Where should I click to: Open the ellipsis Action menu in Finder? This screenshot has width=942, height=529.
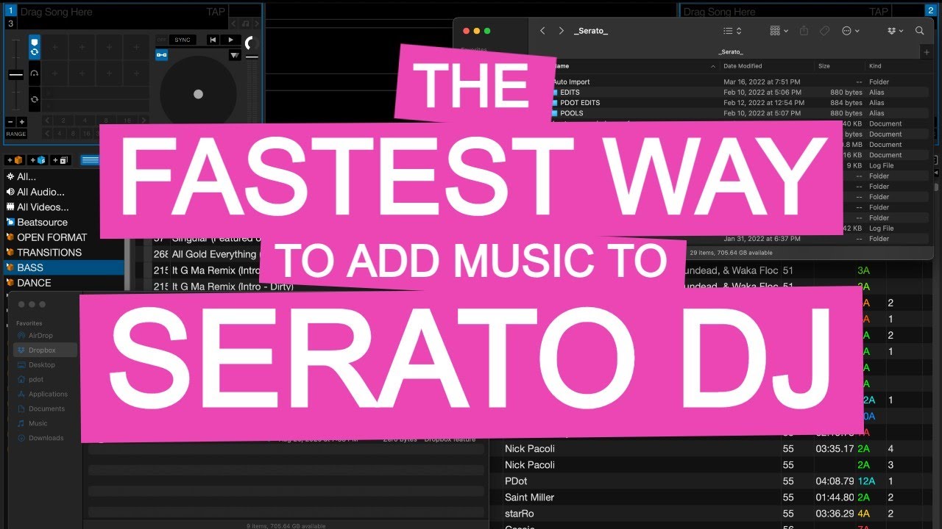(850, 31)
